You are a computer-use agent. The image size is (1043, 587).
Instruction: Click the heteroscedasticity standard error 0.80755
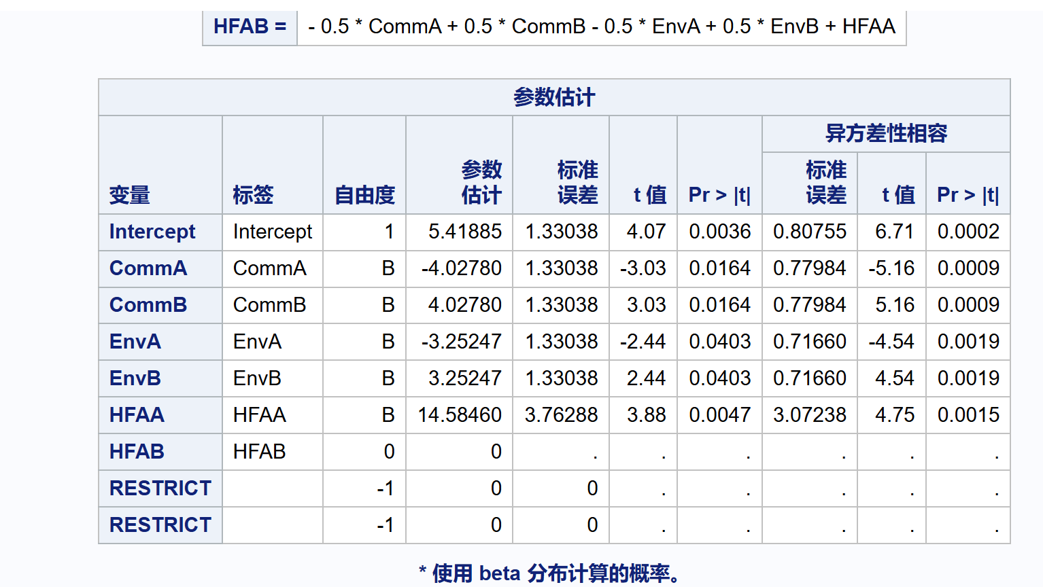point(810,232)
